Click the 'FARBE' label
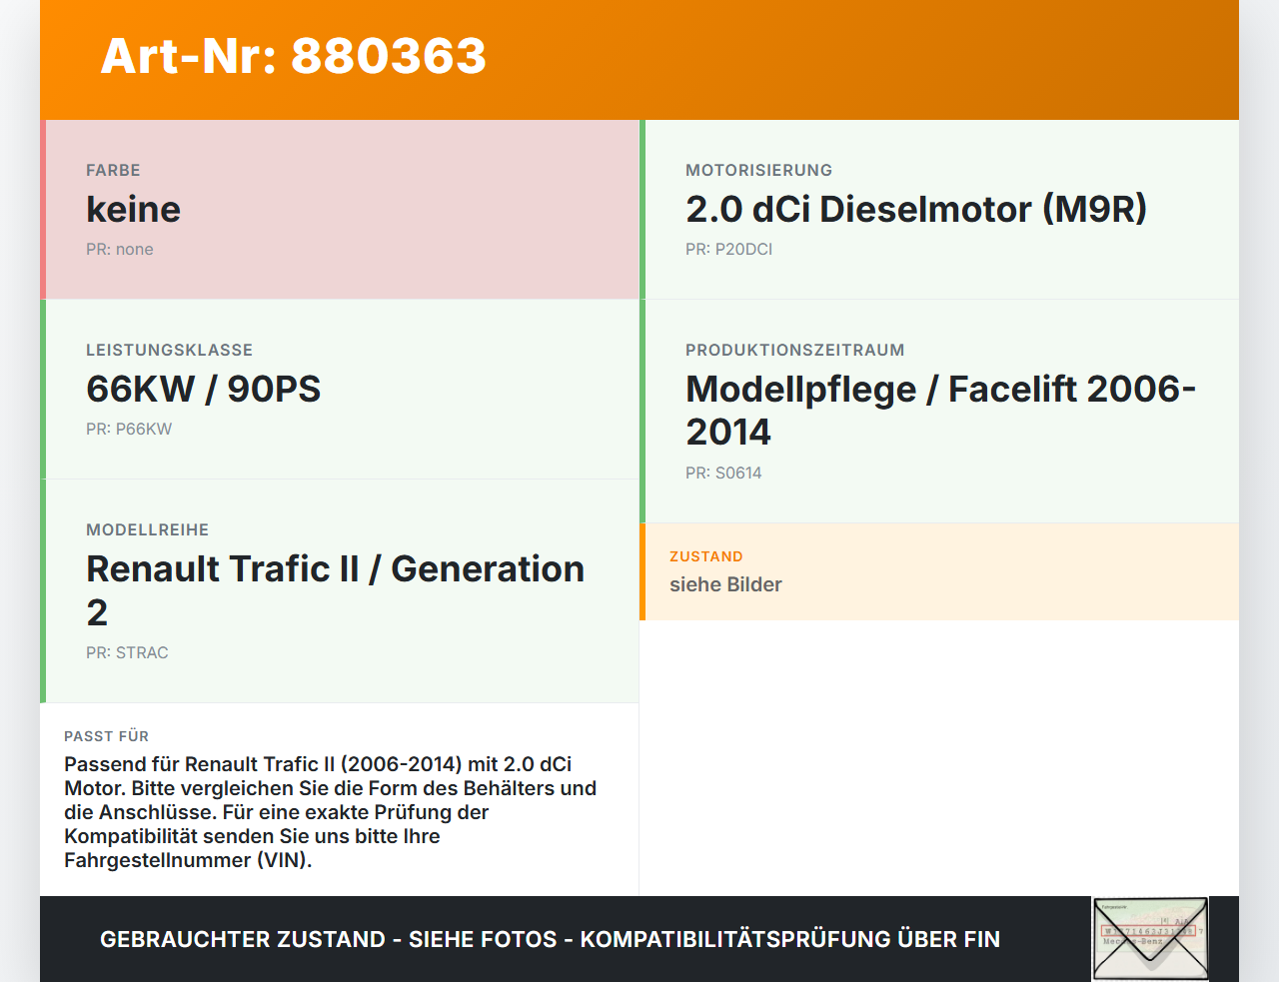 (x=113, y=171)
